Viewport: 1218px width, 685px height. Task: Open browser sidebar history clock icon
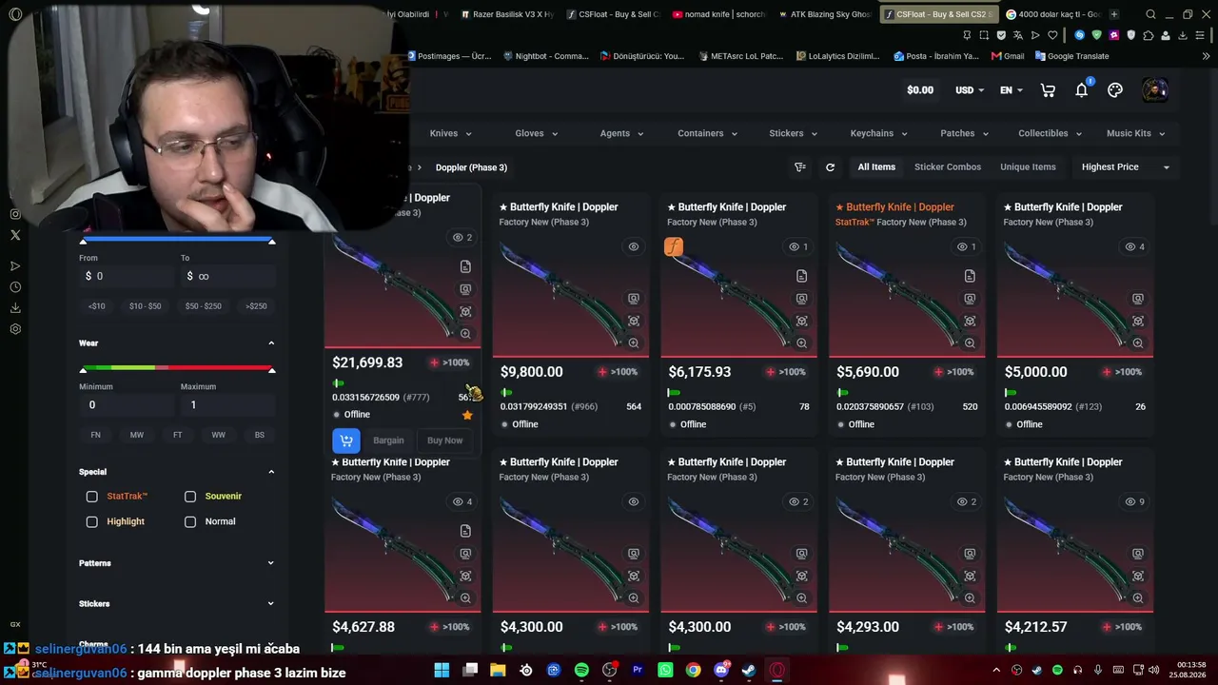15,287
